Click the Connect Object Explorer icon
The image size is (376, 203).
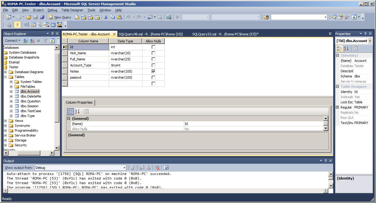coord(25,41)
